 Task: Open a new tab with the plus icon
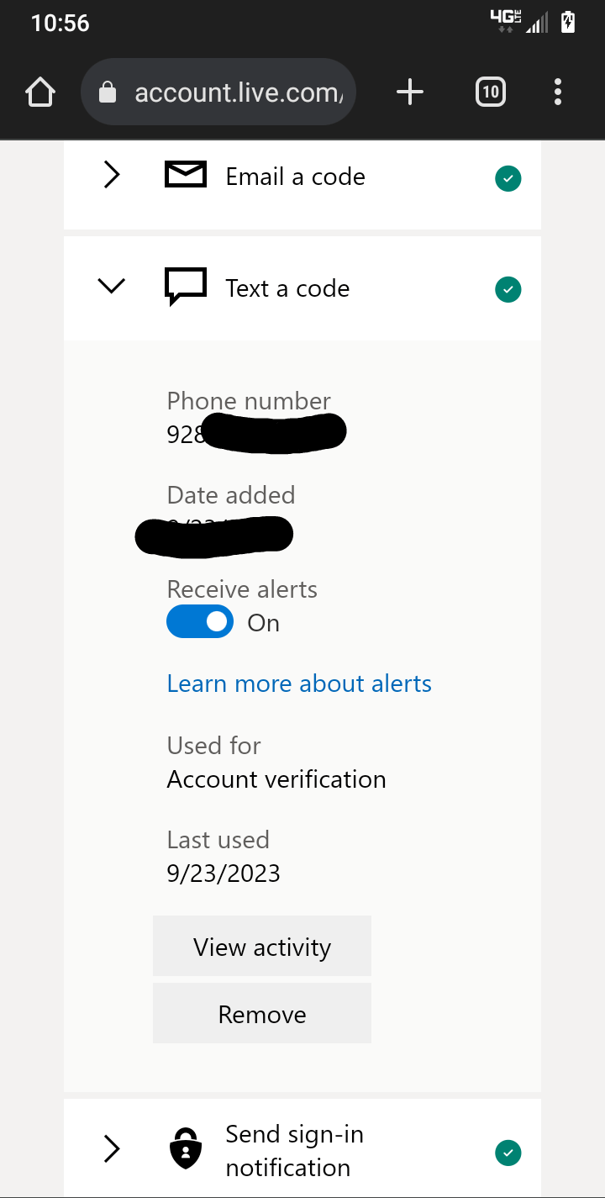tap(410, 92)
